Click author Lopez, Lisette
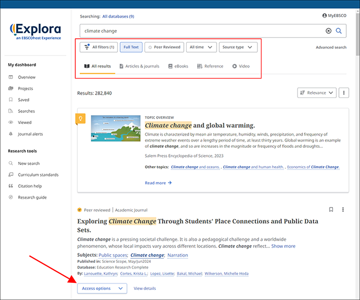Screen dimensions: 360x300 [162, 273]
